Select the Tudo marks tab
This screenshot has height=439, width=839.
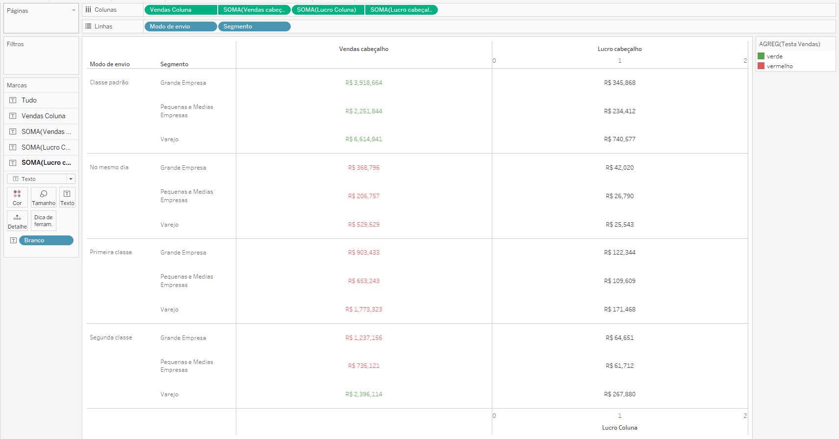[41, 100]
